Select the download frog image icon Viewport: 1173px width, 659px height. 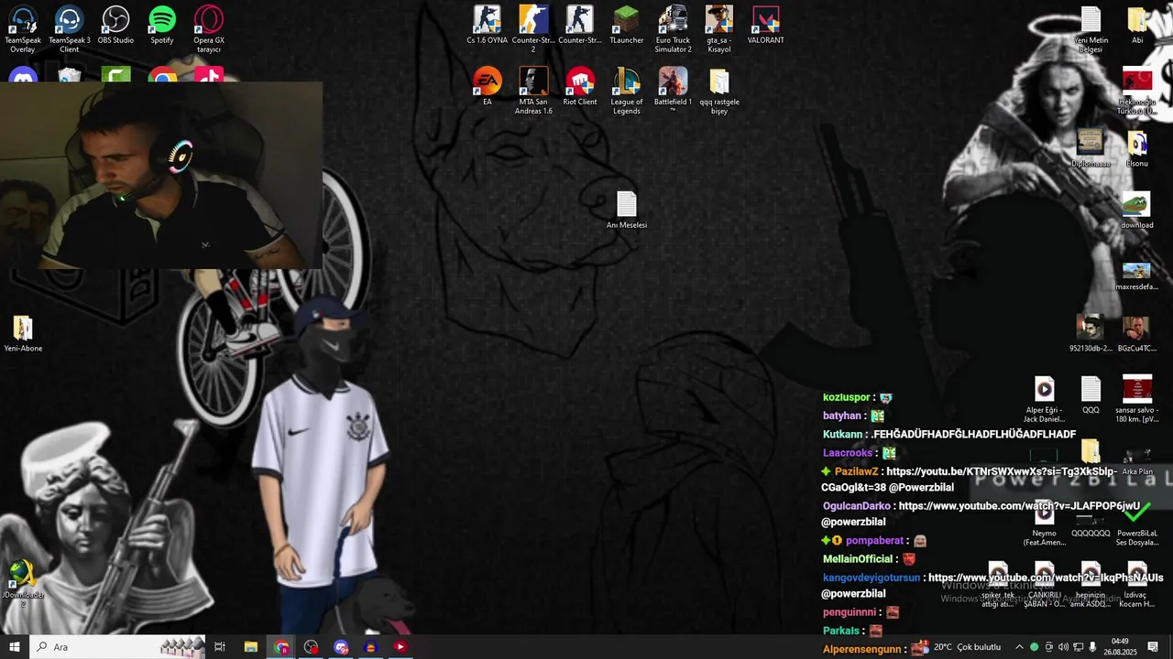[1137, 210]
